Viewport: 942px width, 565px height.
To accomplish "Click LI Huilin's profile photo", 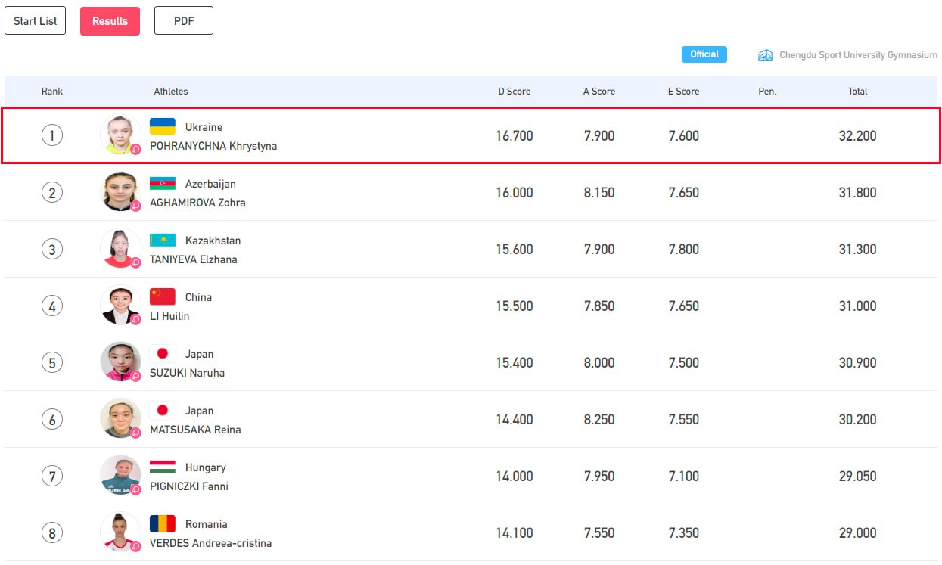I will point(120,306).
